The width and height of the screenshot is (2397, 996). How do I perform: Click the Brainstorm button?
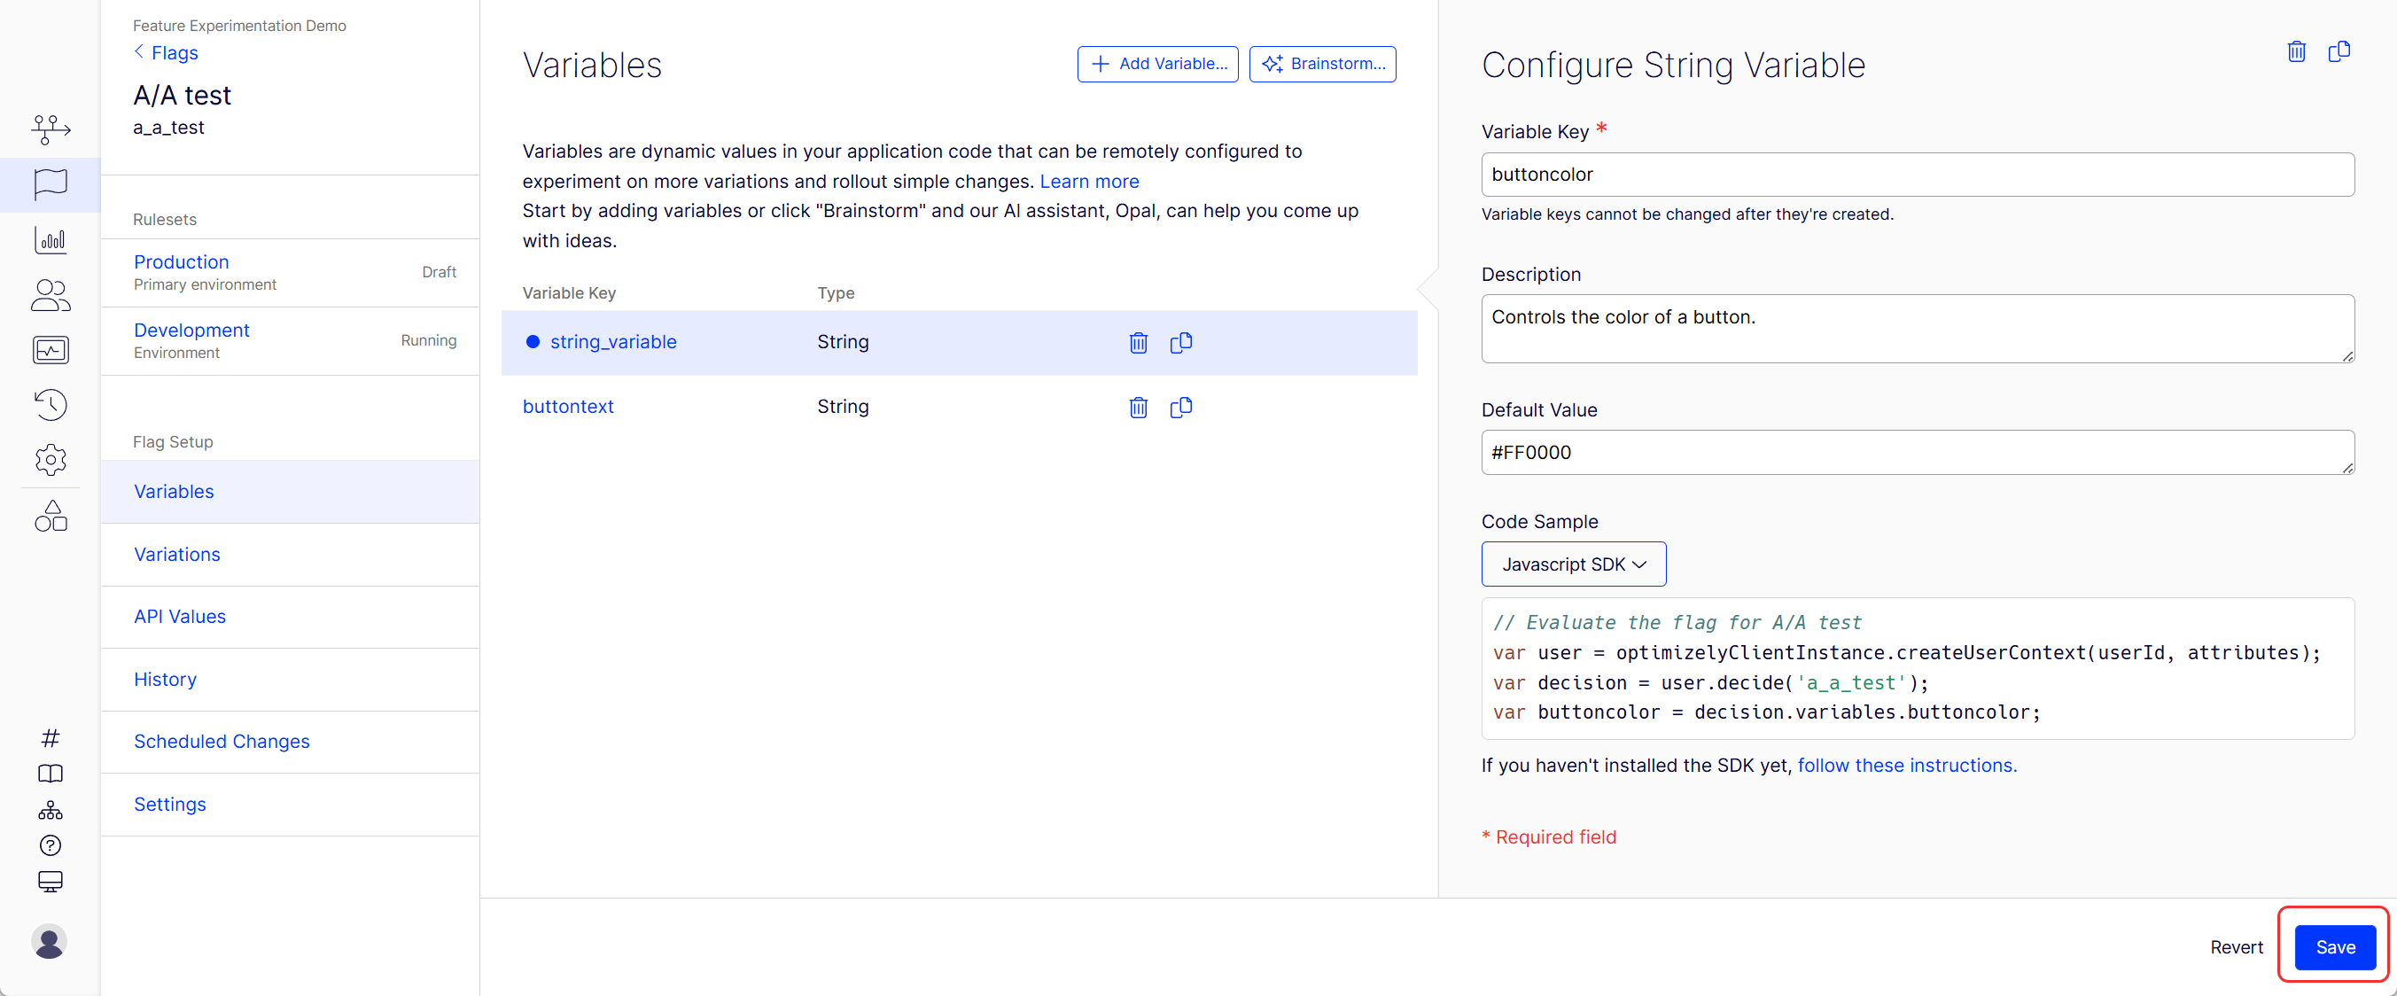(1322, 63)
